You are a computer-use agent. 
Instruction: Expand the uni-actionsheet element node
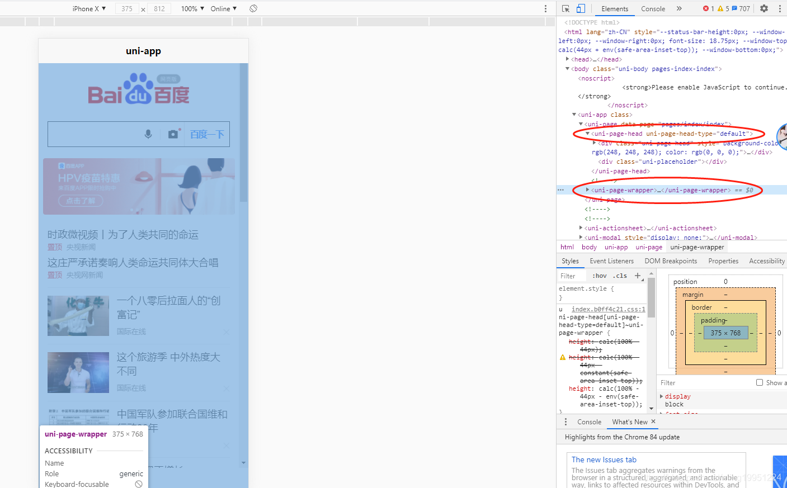click(581, 228)
